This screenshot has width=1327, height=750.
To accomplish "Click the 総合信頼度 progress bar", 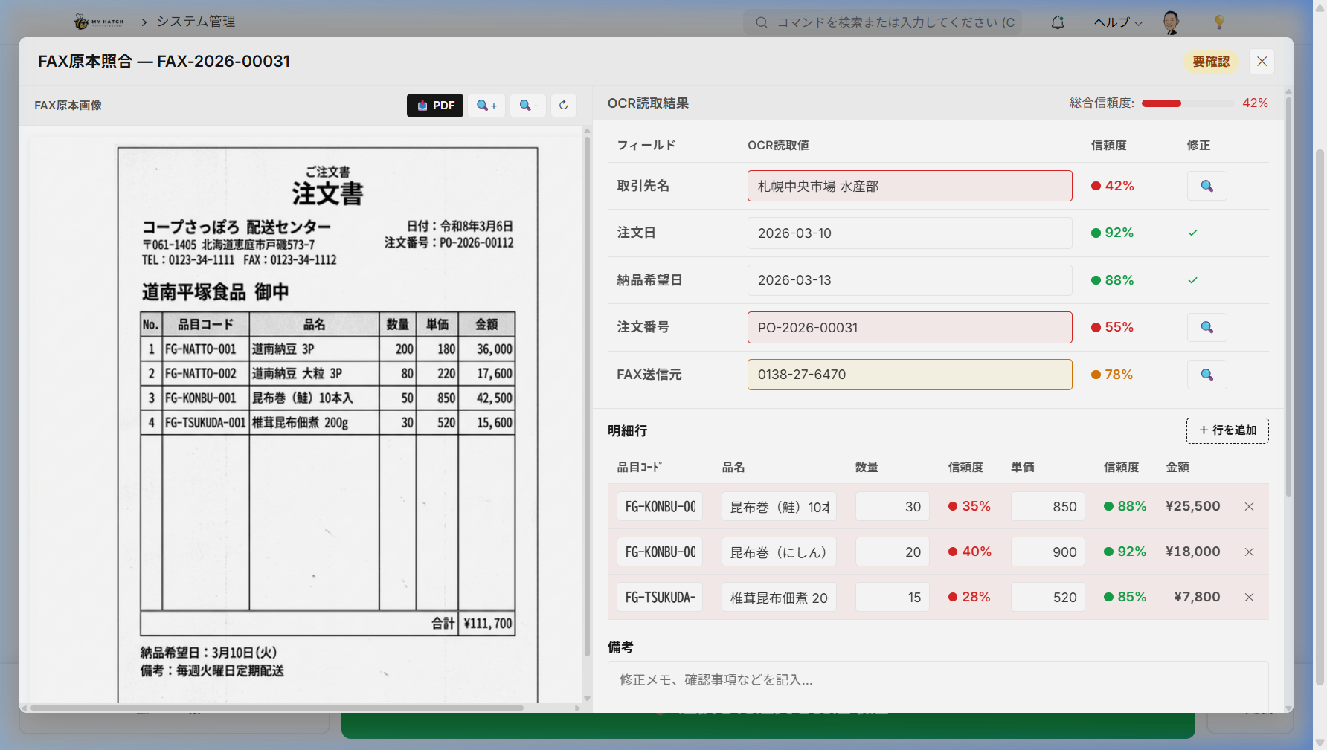I will 1187,103.
